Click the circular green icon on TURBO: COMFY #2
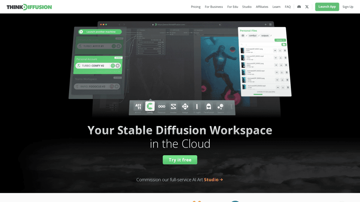Image resolution: width=360 pixels, height=202 pixels. pos(113,66)
